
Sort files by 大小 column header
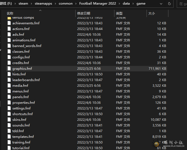pyautogui.click(x=152, y=13)
